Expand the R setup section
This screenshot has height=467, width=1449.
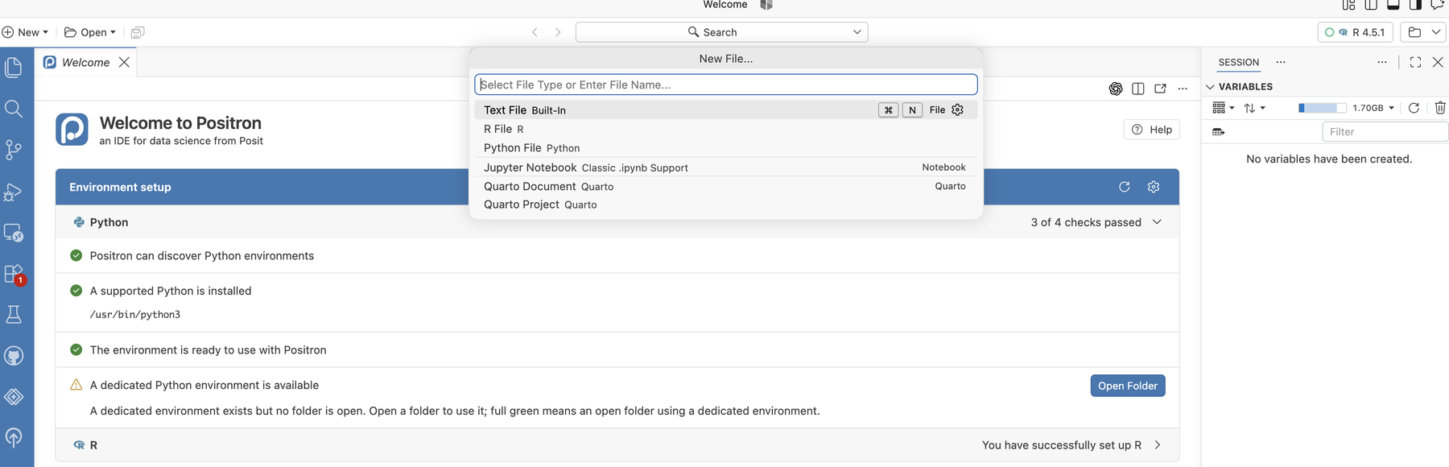(1158, 445)
